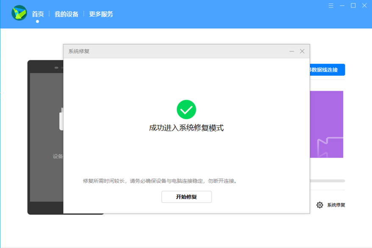The height and width of the screenshot is (248, 372).
Task: Open the 系统修复 link at bottom right
Action: (336, 205)
